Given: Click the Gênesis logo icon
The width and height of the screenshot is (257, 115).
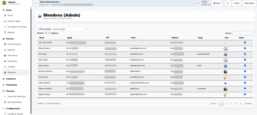Looking at the screenshot, I should 4,3.
